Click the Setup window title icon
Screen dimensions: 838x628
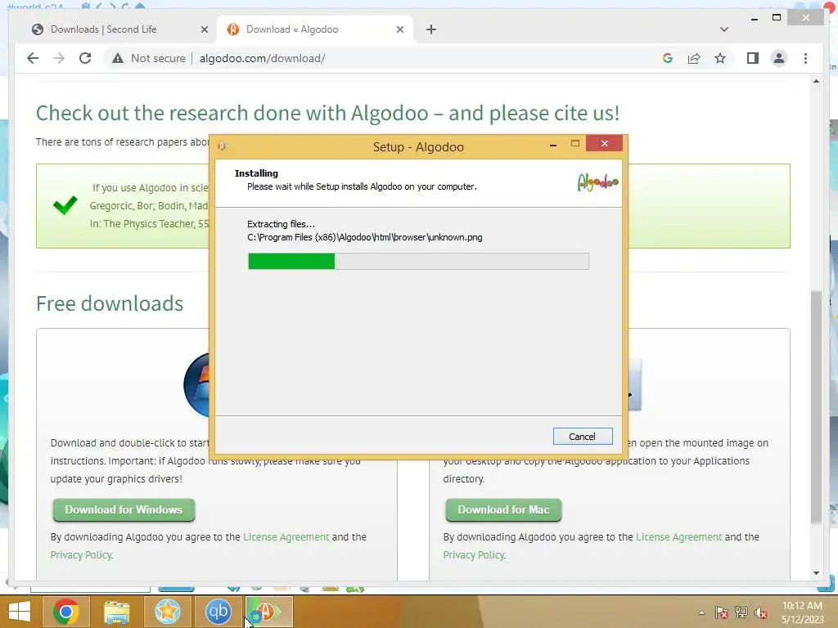point(223,146)
